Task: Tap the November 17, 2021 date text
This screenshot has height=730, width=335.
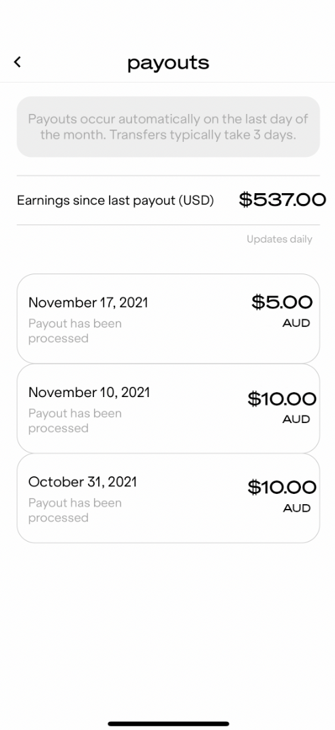Action: [89, 303]
